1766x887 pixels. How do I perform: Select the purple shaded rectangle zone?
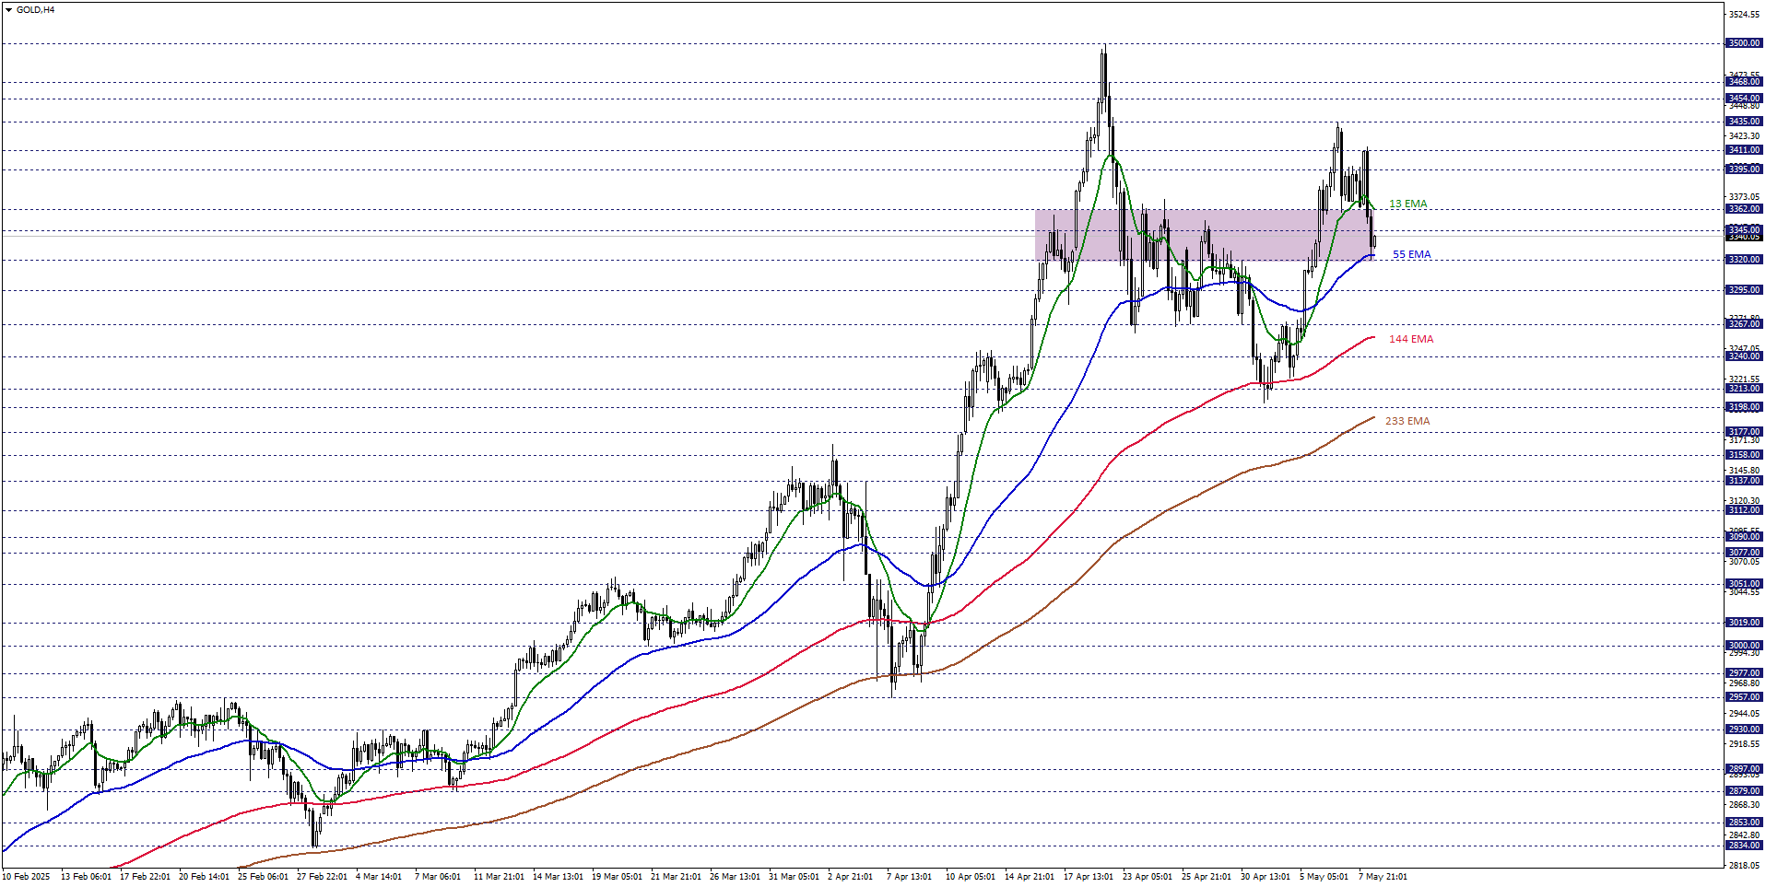[x=1205, y=235]
